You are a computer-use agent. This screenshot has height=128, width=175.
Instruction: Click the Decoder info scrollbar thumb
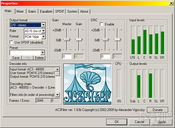(58, 74)
